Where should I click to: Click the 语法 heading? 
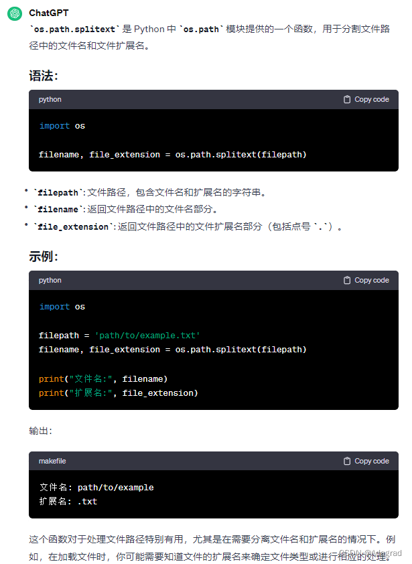pos(42,76)
